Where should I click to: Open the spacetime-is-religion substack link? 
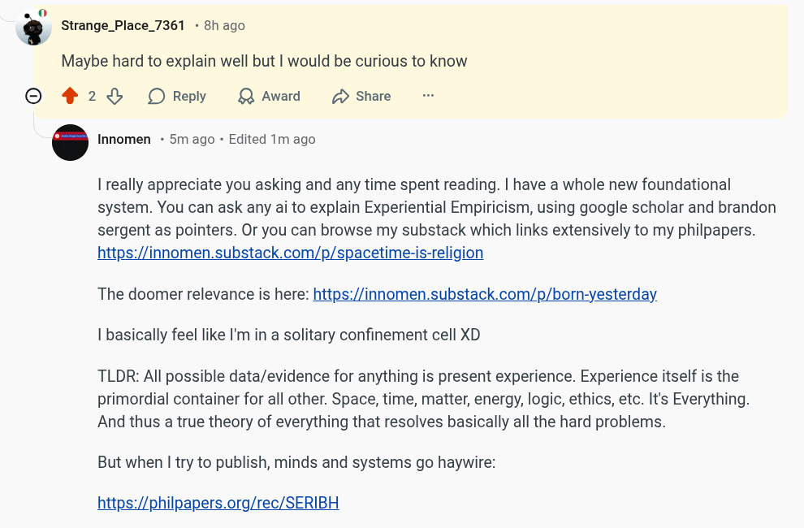(x=290, y=253)
